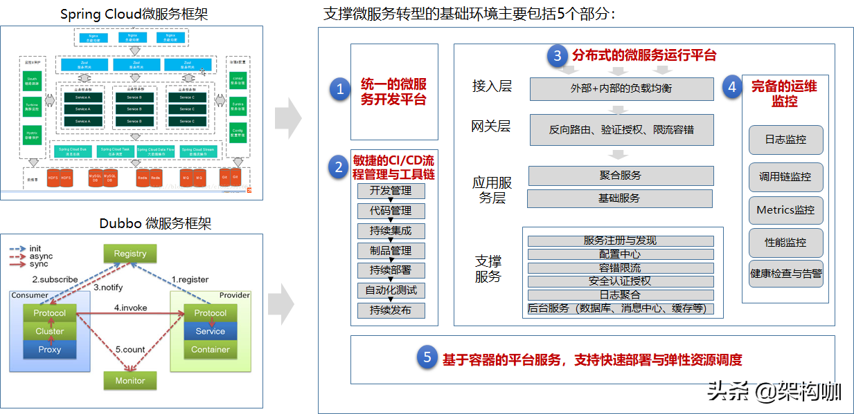Click the Service block in Provider
854x414 pixels.
pyautogui.click(x=210, y=331)
